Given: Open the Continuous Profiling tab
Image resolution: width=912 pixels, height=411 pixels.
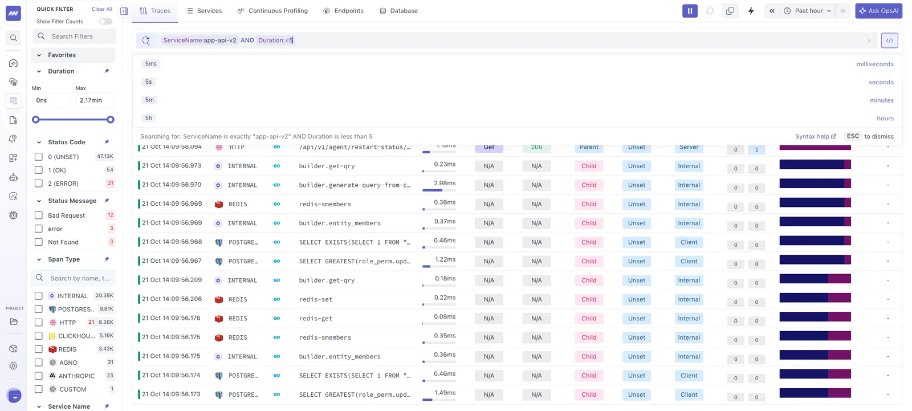Looking at the screenshot, I should tap(272, 11).
